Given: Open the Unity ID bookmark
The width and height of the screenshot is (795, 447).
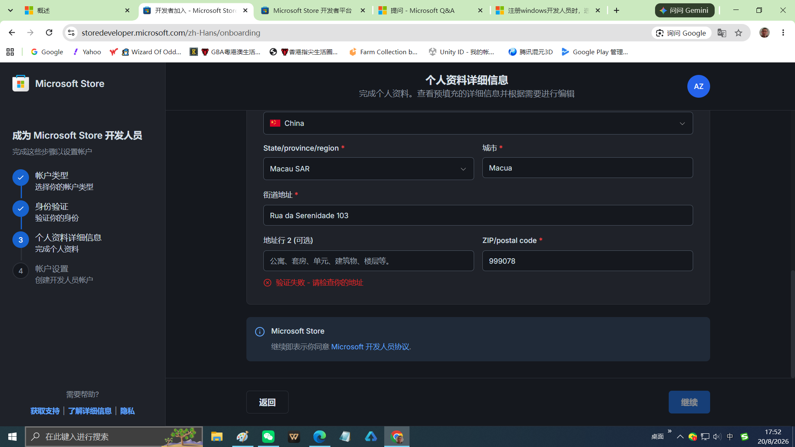Looking at the screenshot, I should [x=462, y=52].
